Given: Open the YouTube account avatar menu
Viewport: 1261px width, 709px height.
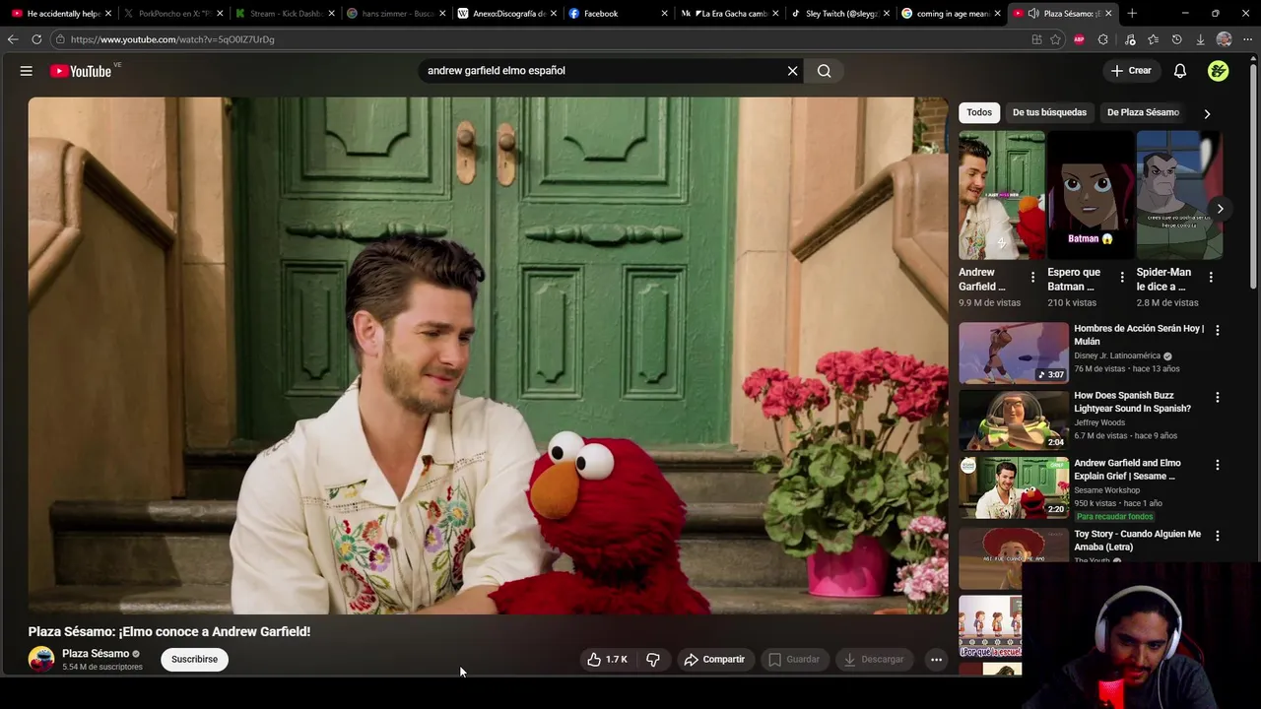Looking at the screenshot, I should pyautogui.click(x=1219, y=71).
